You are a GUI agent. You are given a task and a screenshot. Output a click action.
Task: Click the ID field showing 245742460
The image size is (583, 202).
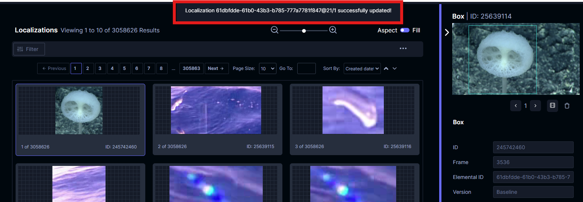pos(533,147)
